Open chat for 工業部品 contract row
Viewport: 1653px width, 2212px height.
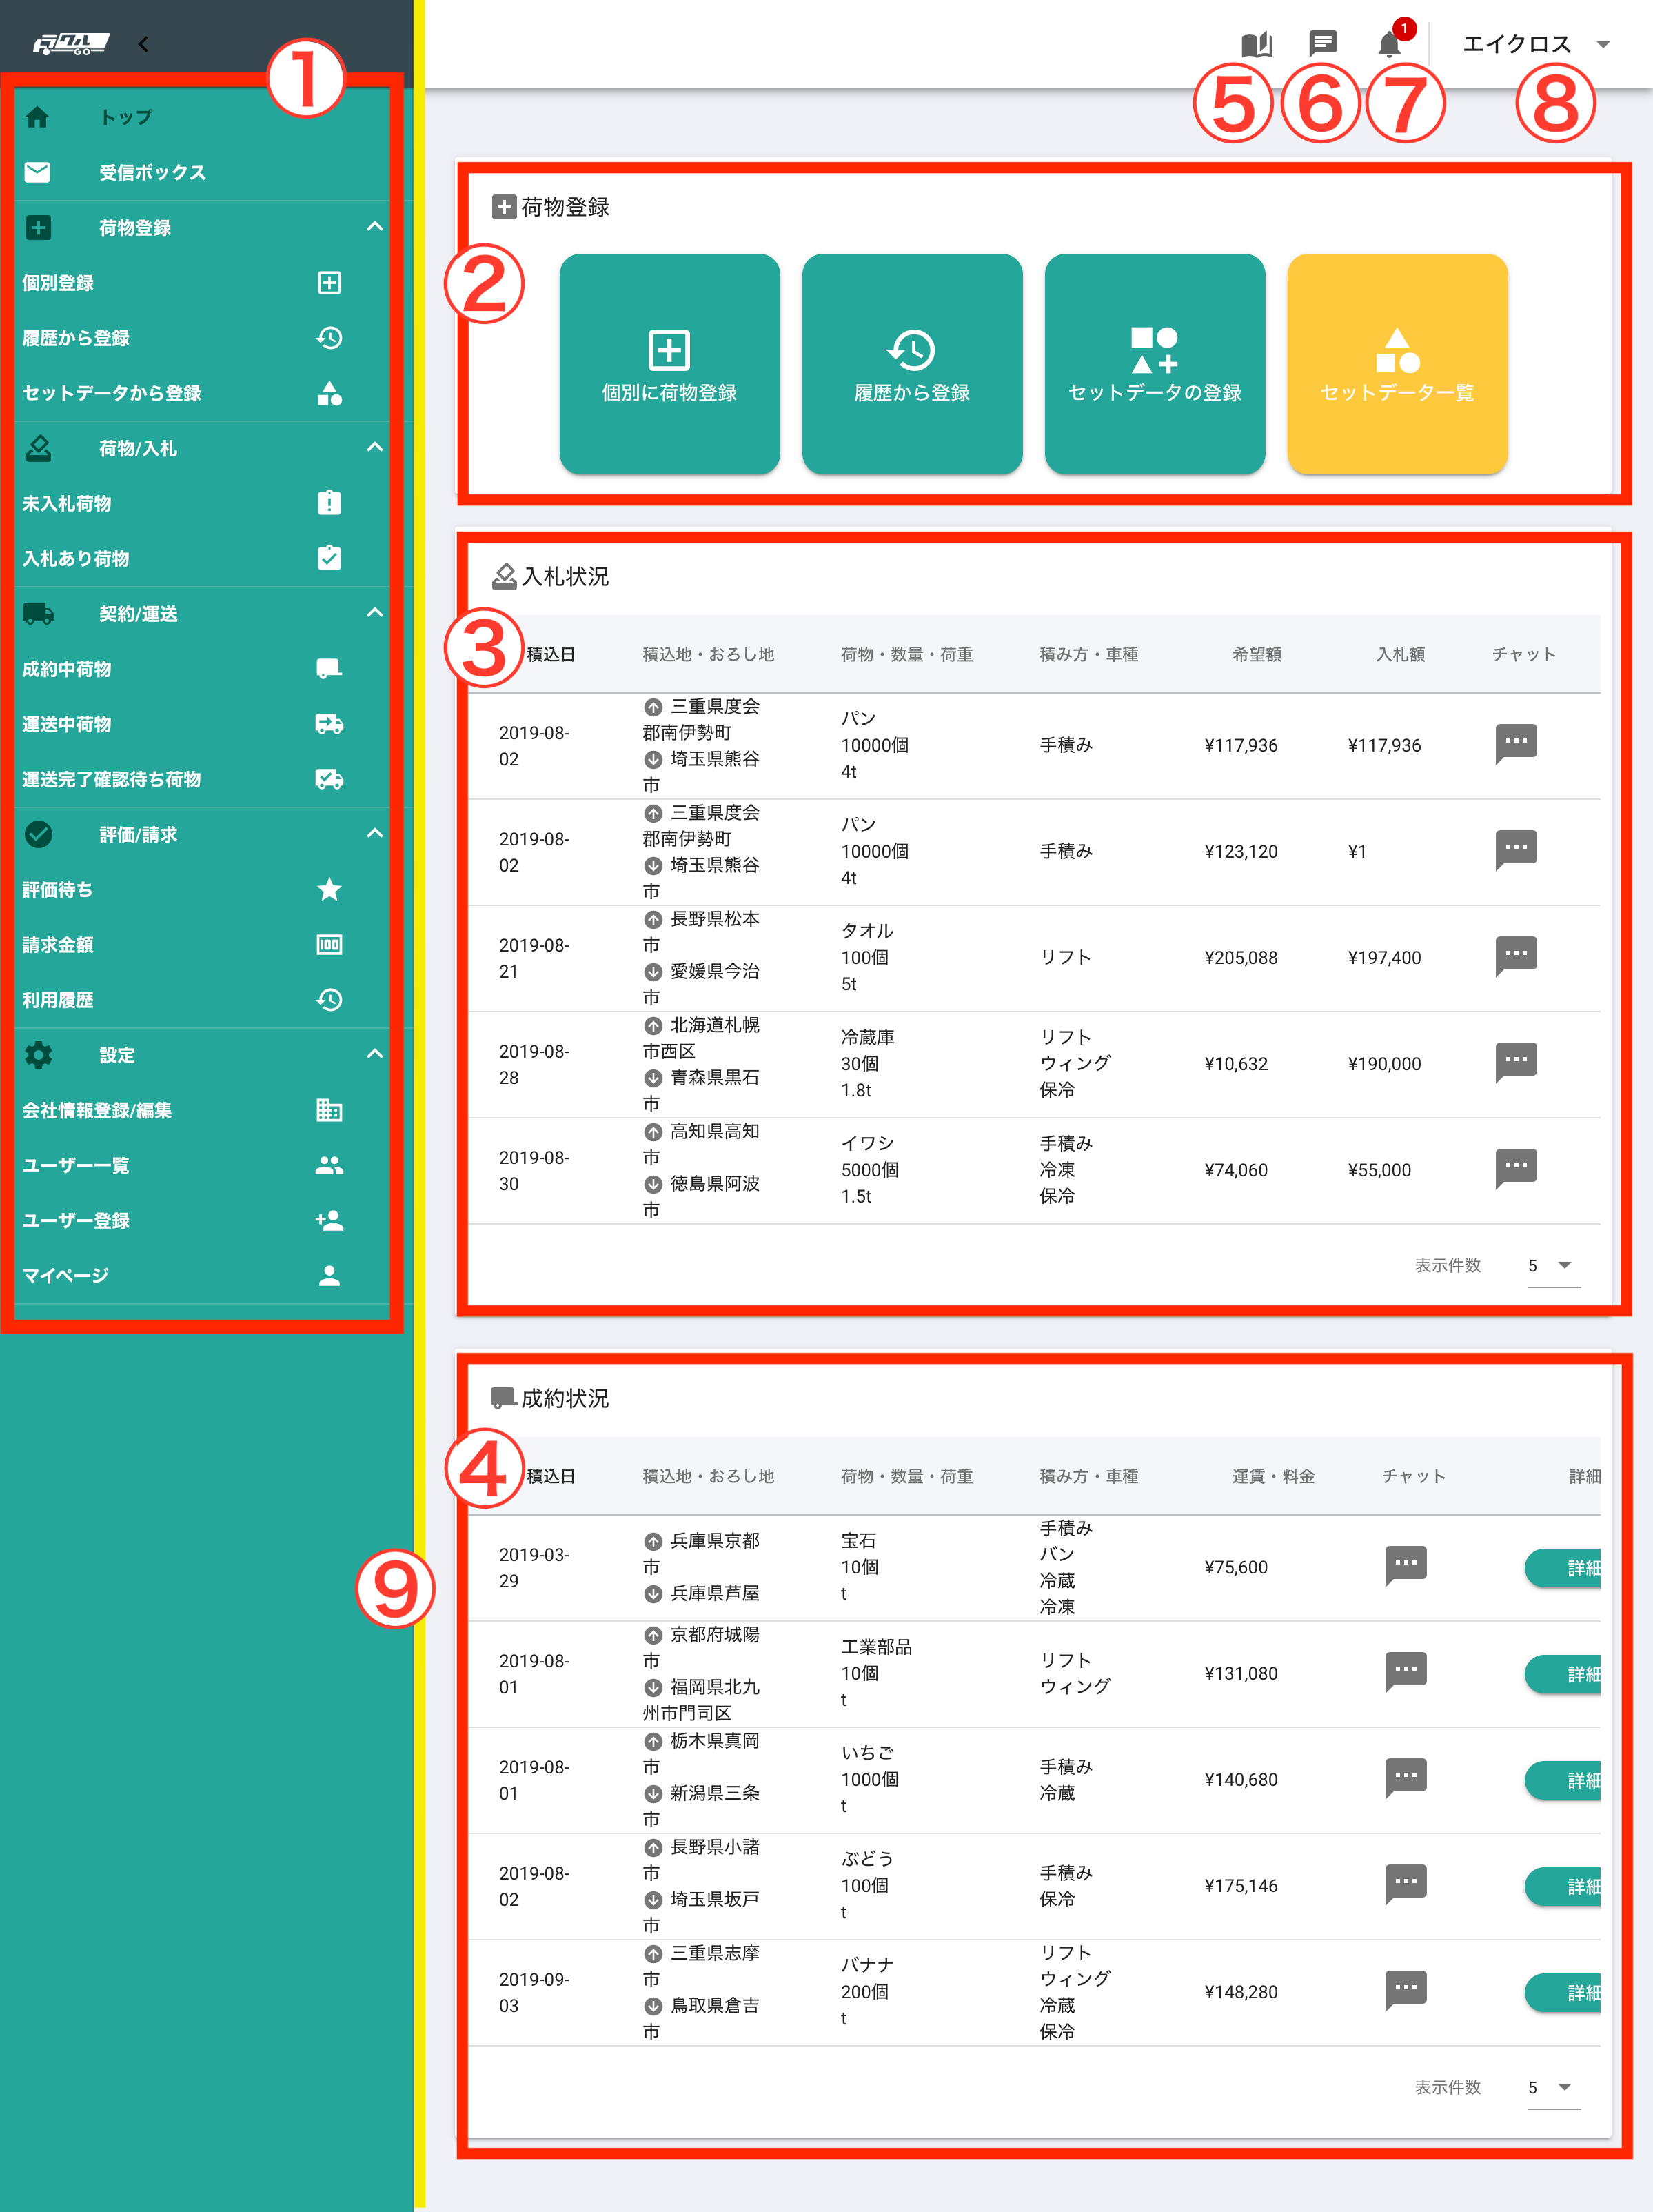[x=1405, y=1671]
